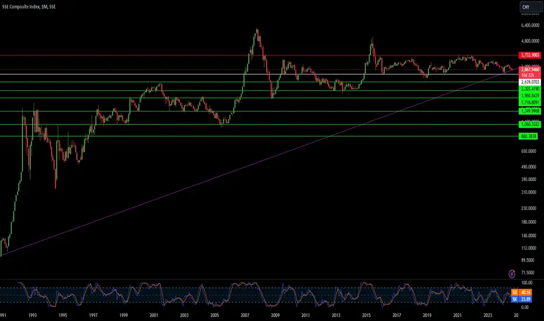Viewport: 544px width, 321px height.
Task: Select the red 3,733.9003 price label
Action: (x=530, y=55)
